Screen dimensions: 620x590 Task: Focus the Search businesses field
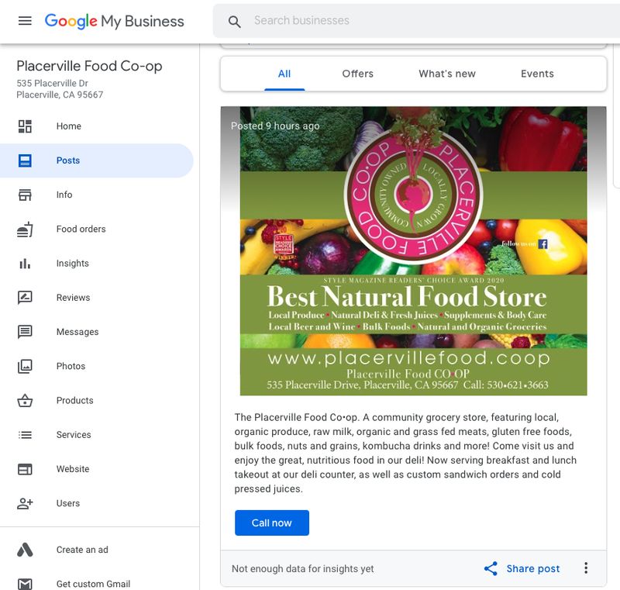pyautogui.click(x=416, y=21)
